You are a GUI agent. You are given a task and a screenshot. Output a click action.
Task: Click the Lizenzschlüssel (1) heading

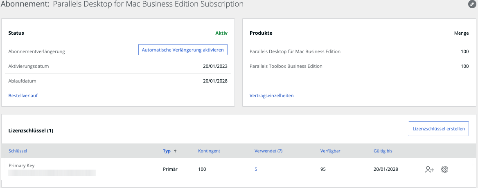(31, 131)
